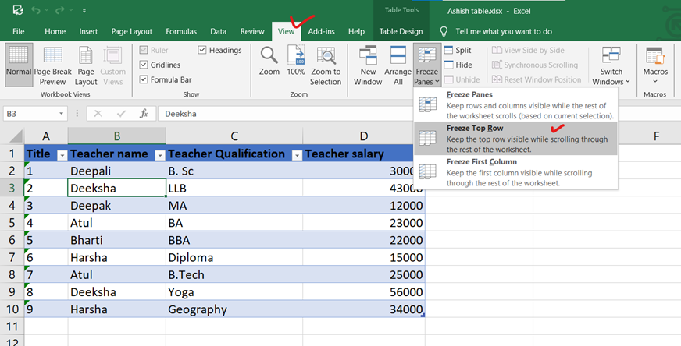This screenshot has width=681, height=346.
Task: Click the Hide window button
Action: pyautogui.click(x=458, y=65)
